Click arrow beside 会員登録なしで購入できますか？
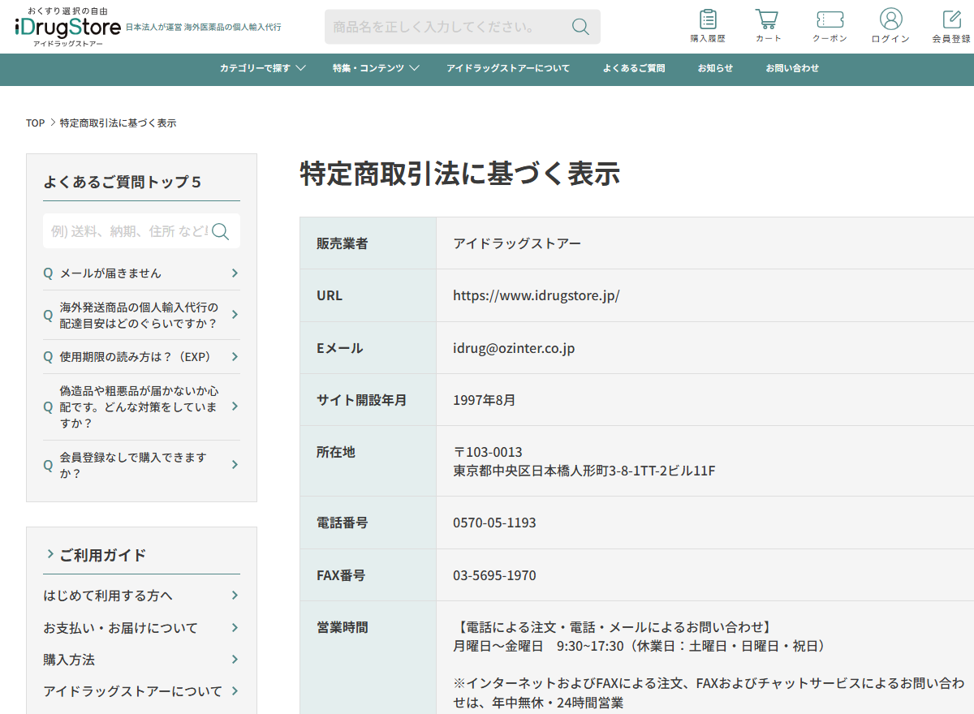The image size is (974, 714). 235,465
